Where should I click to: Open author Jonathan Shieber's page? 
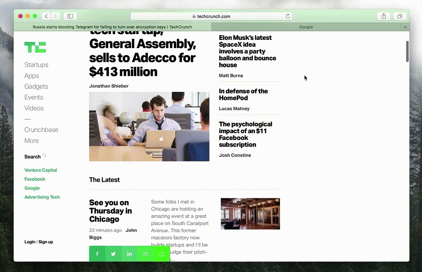point(109,86)
